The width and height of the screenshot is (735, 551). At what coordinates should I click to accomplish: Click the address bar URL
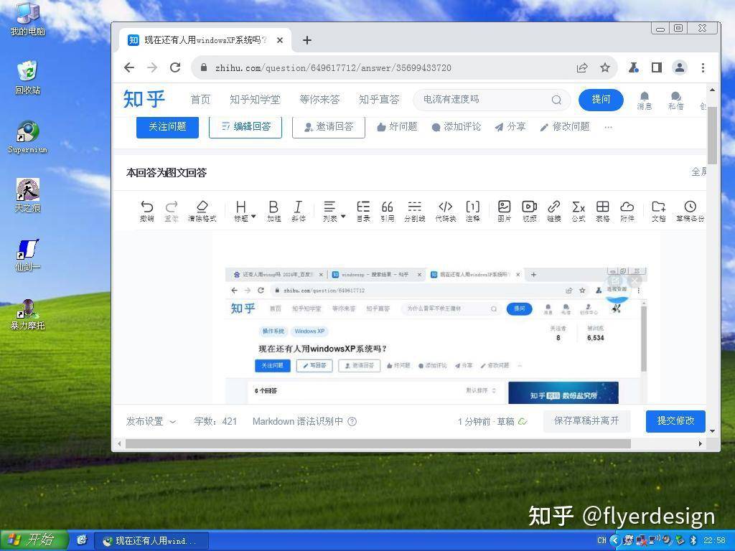pyautogui.click(x=333, y=68)
